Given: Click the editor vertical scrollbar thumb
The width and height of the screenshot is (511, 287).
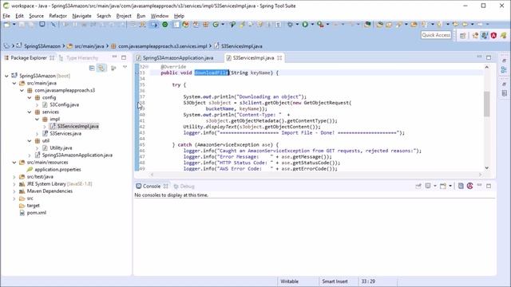Looking at the screenshot, I should (x=486, y=104).
